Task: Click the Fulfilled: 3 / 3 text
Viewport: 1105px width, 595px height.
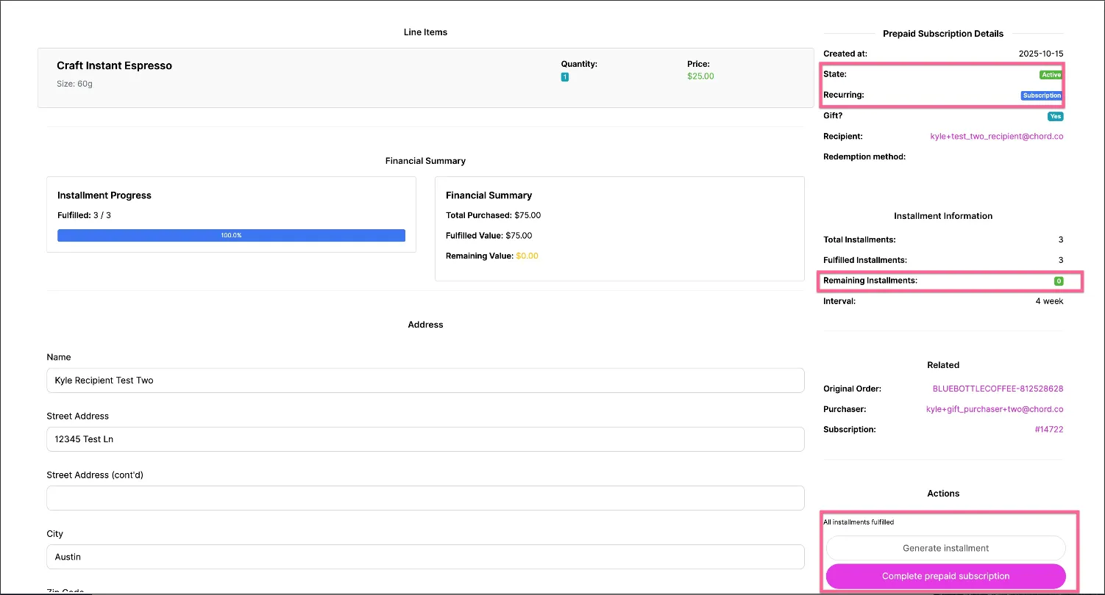Action: pyautogui.click(x=84, y=215)
